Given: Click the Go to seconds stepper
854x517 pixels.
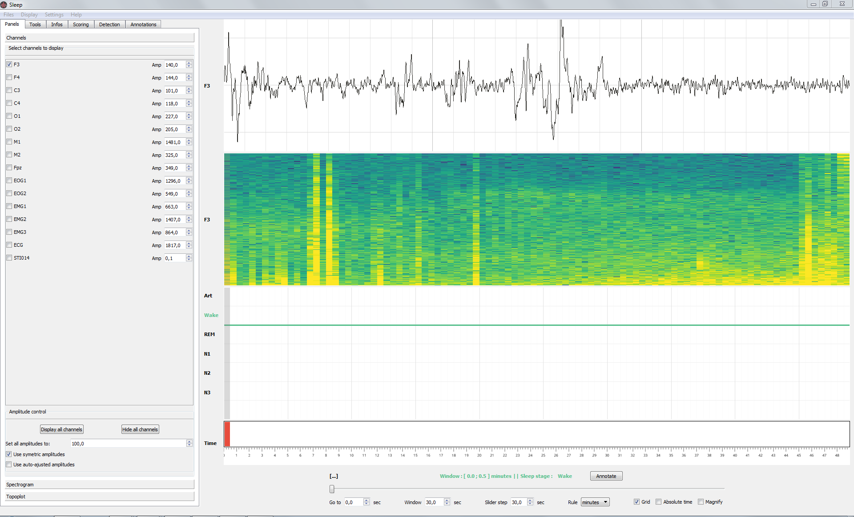Looking at the screenshot, I should pos(367,502).
